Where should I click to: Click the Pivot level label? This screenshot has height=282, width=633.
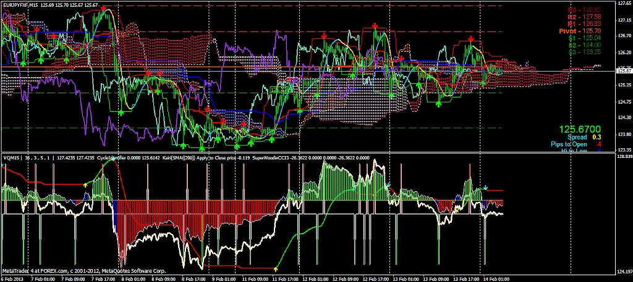tap(583, 30)
